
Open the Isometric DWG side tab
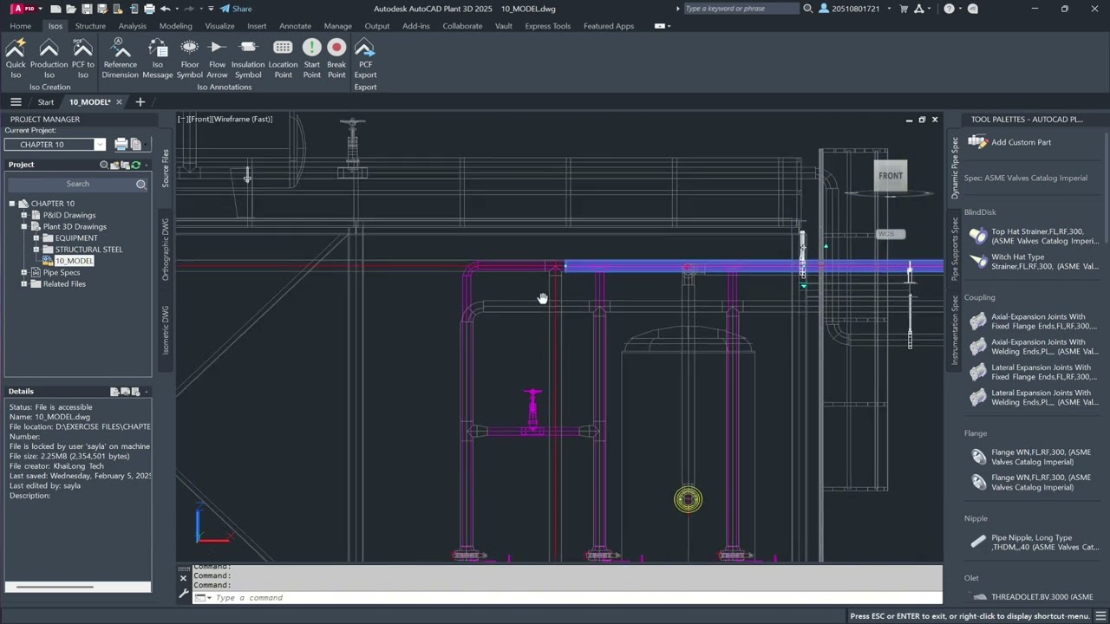click(x=166, y=329)
